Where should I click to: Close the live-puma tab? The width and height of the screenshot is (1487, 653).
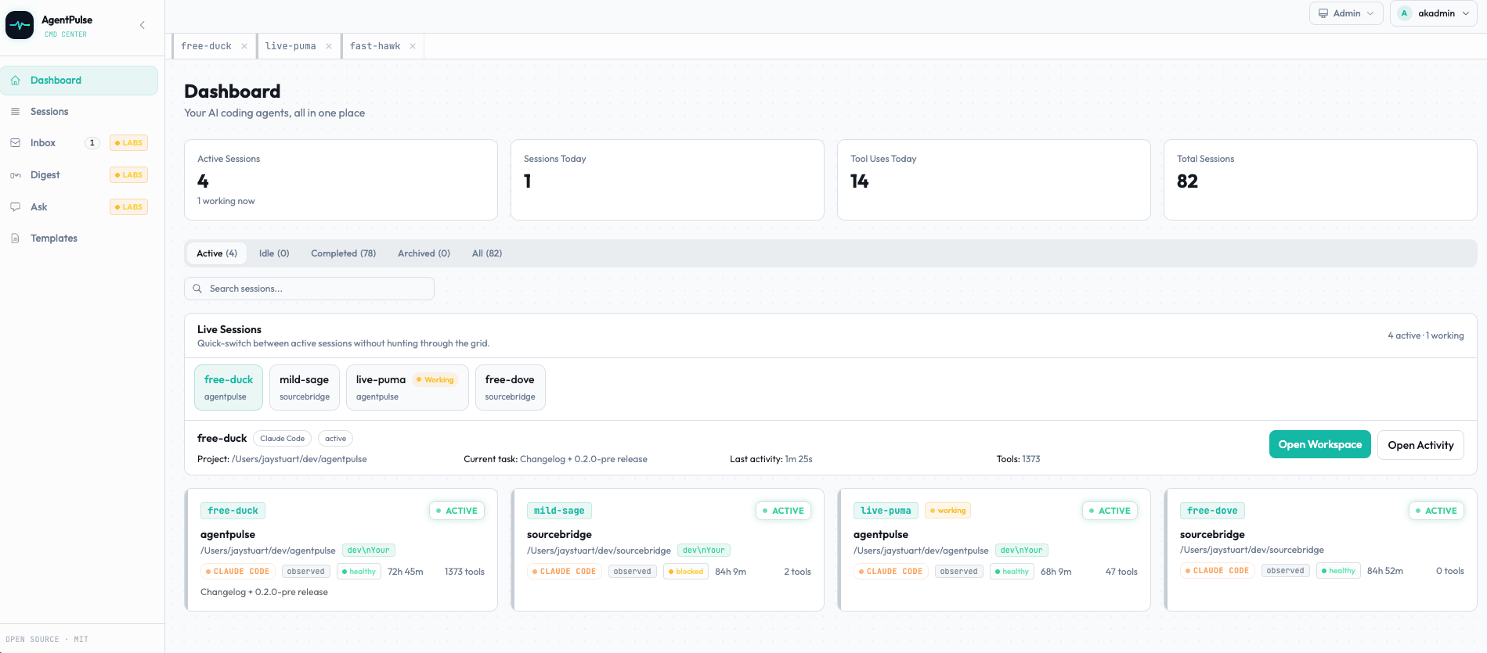329,46
